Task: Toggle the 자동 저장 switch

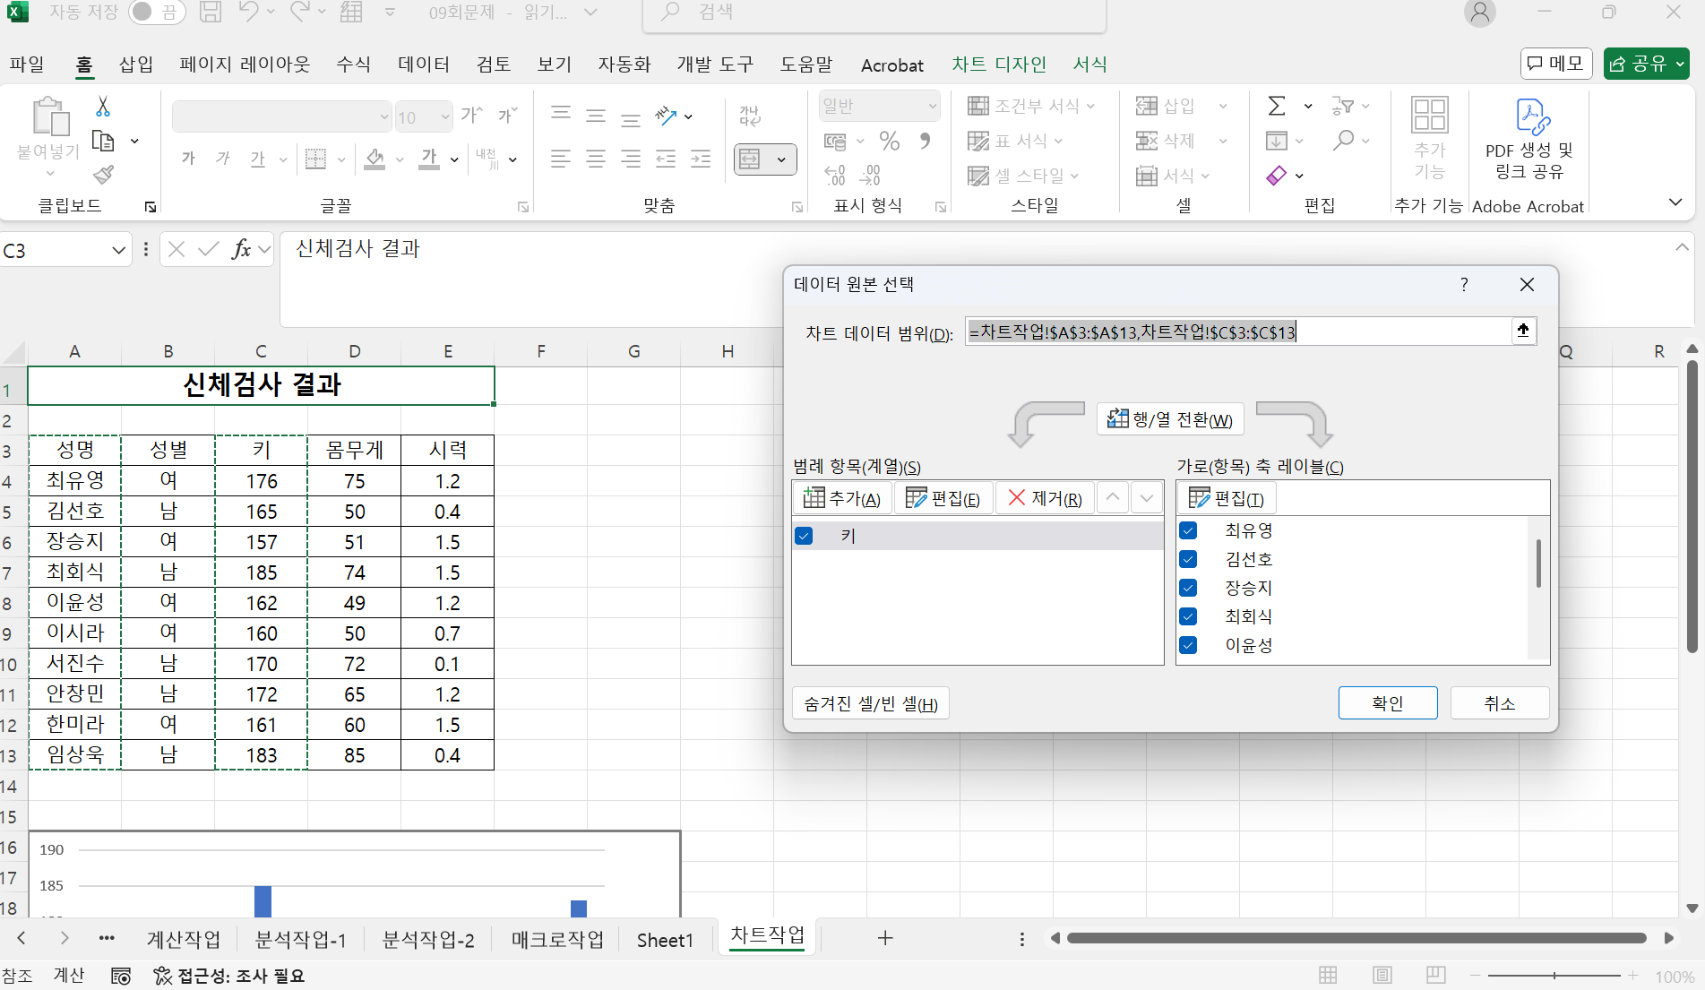Action: (156, 13)
